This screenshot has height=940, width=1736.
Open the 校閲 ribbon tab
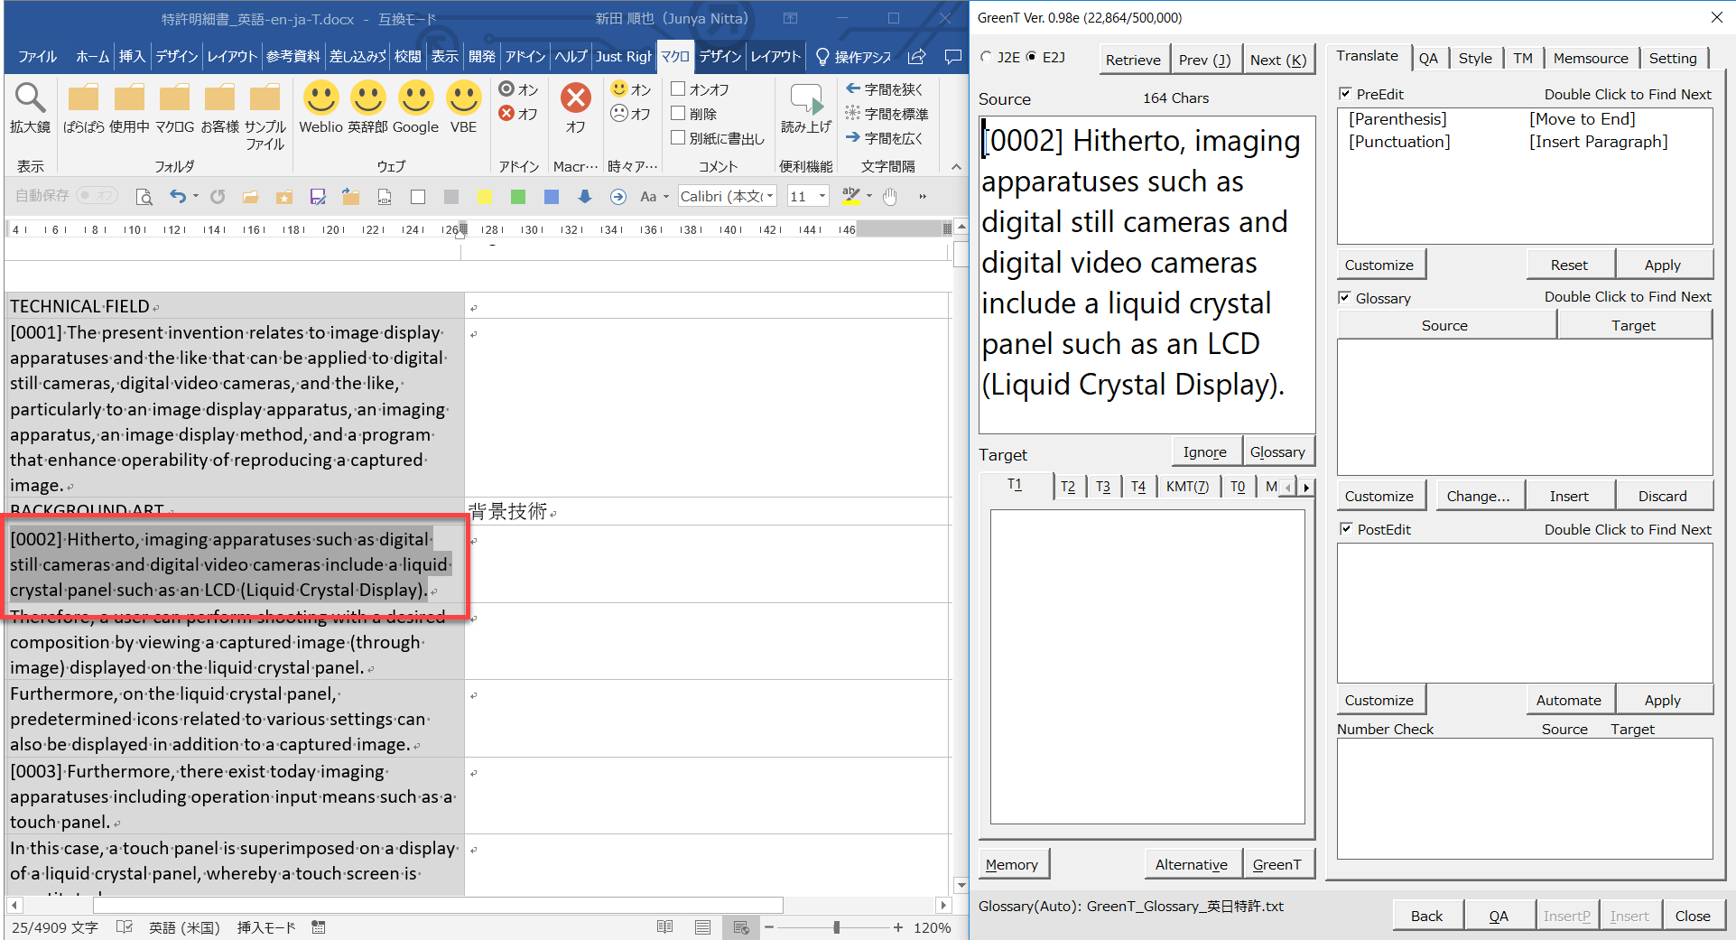click(407, 56)
